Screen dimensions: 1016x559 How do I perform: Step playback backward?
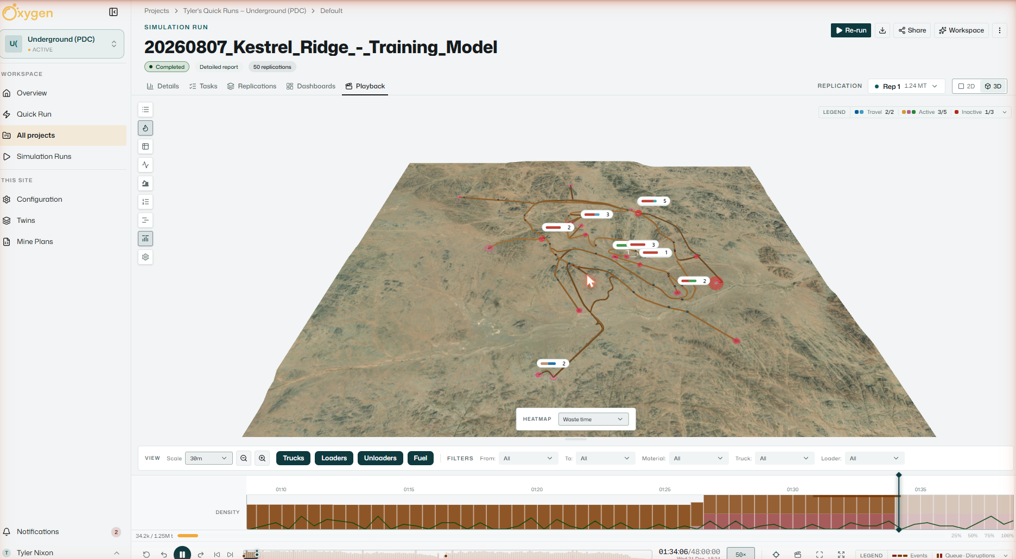(164, 554)
